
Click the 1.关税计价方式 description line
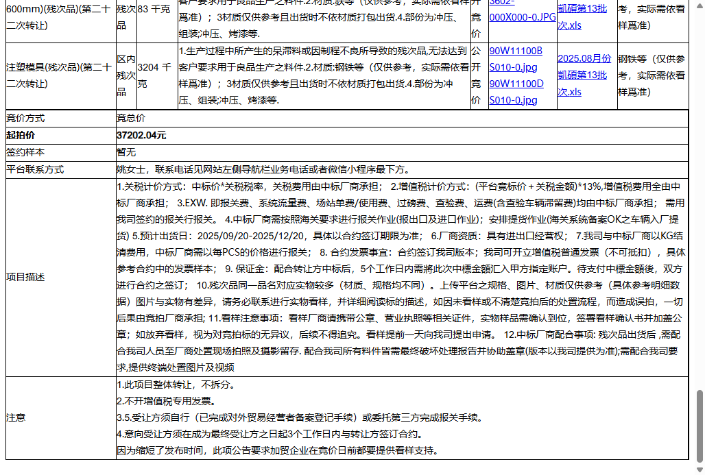tap(250, 186)
